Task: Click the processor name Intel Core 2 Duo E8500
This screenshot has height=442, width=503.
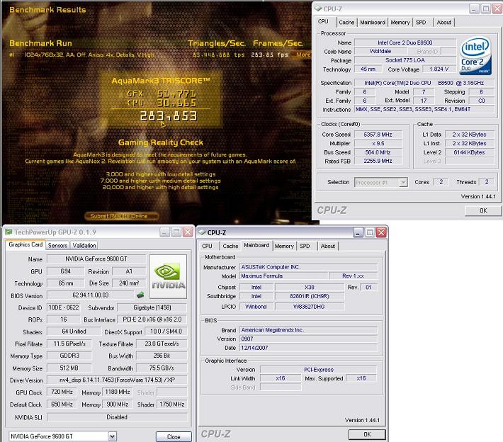Action: pos(405,42)
